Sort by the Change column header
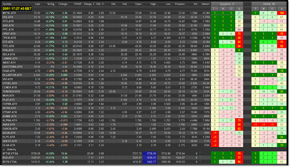Image resolution: width=290 pixels, height=167 pixels. (x=63, y=4)
